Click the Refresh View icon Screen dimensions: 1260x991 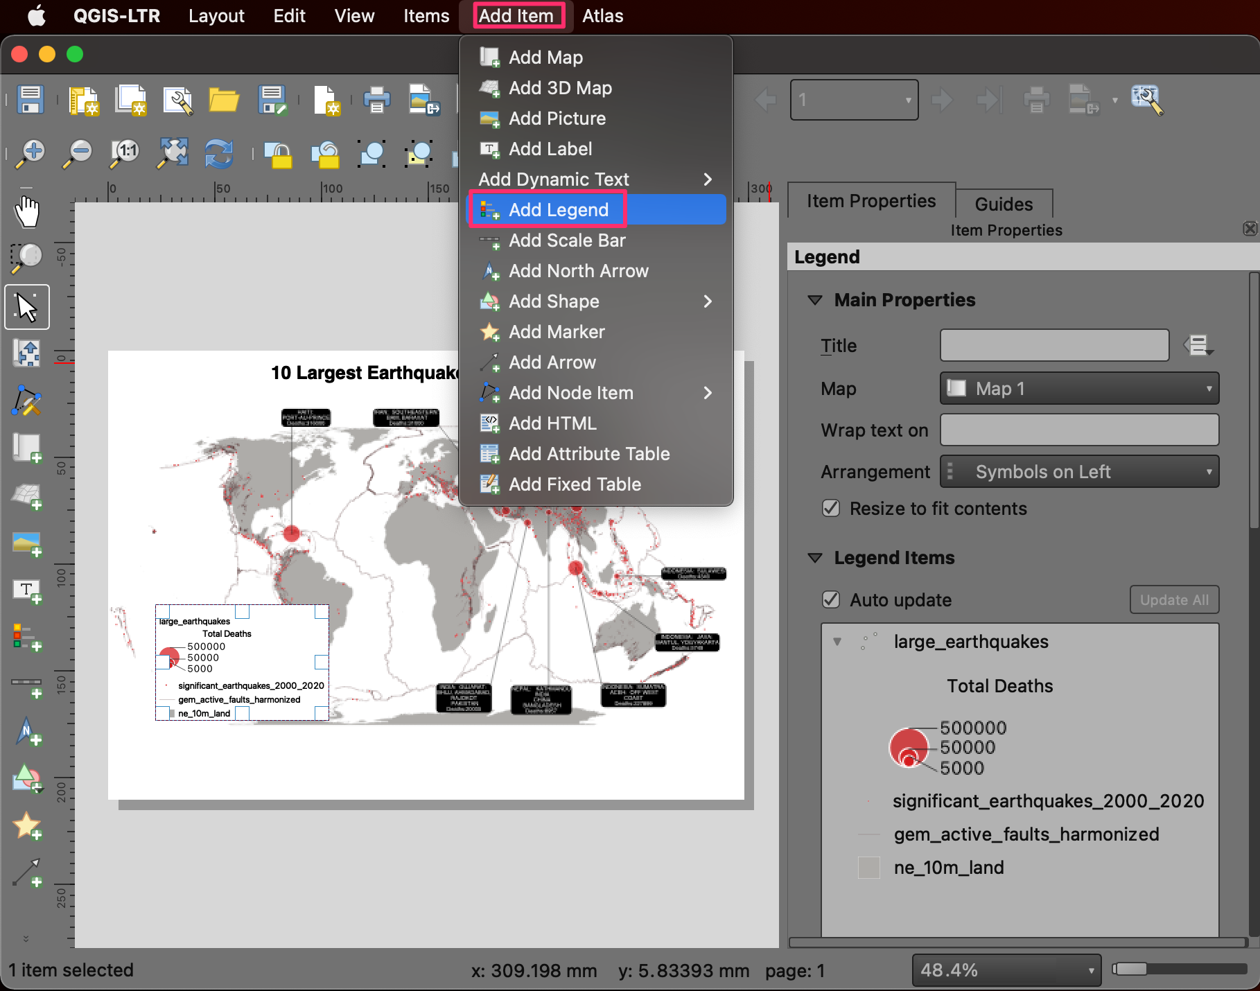[218, 152]
